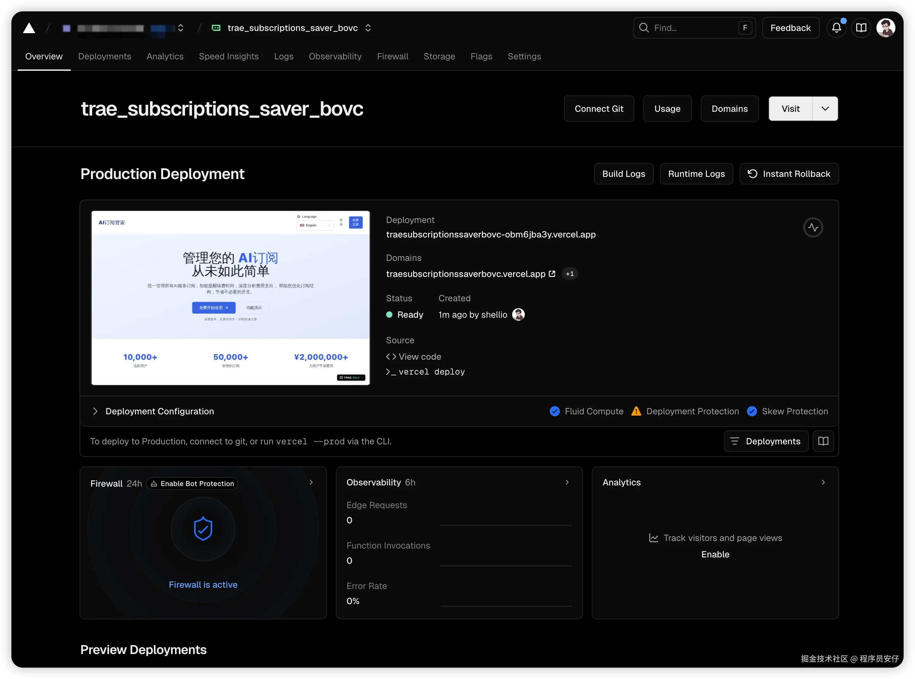Click the Vercel triangle logo
915x679 pixels.
(29, 28)
